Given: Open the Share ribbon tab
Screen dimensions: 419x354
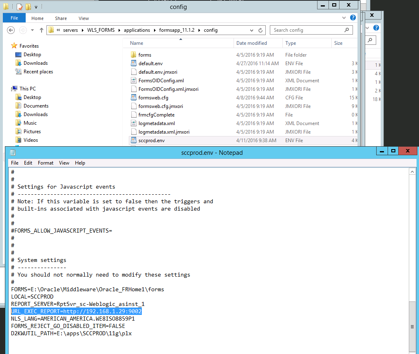Looking at the screenshot, I should tap(61, 18).
